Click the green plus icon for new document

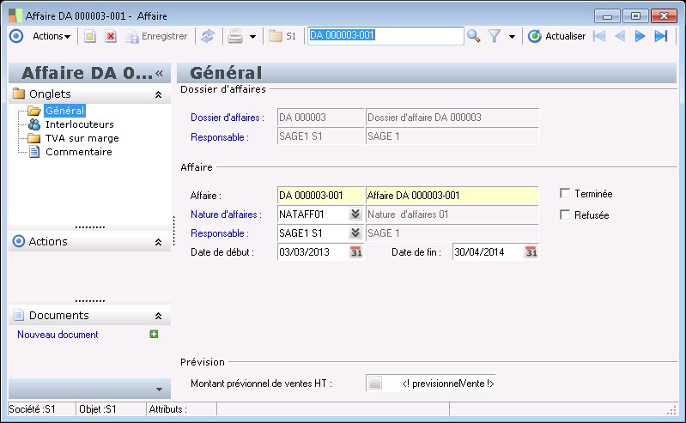[154, 335]
